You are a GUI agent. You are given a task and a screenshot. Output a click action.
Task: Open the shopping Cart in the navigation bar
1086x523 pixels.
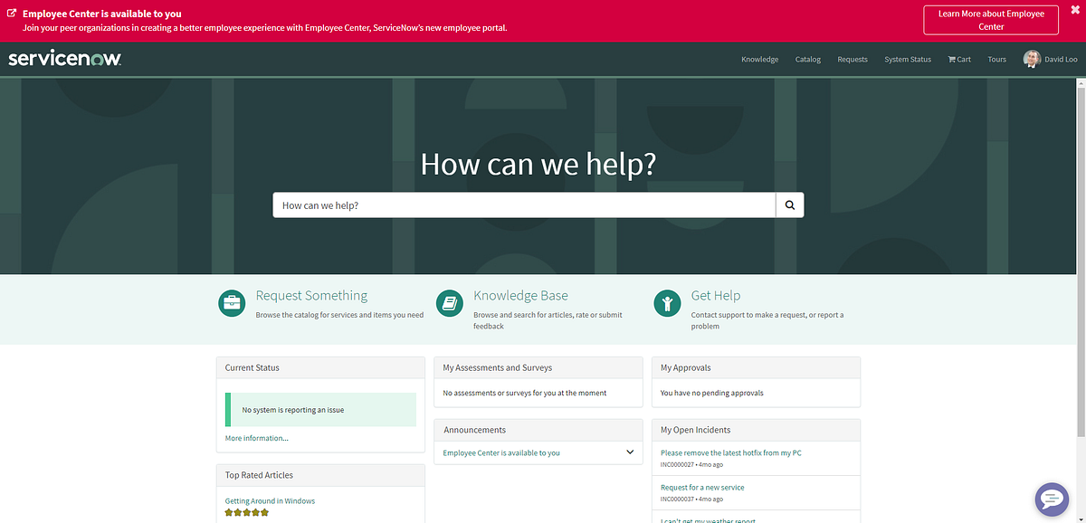pyautogui.click(x=958, y=59)
